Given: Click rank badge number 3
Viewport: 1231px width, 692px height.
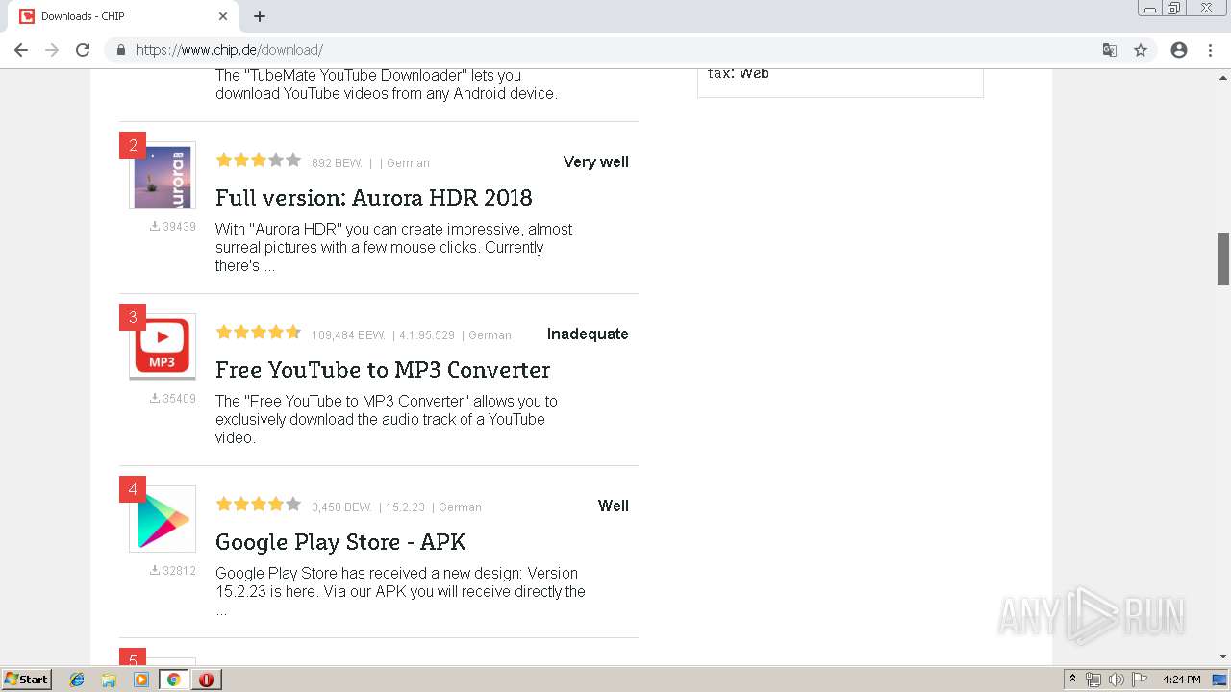Looking at the screenshot, I should 133,317.
